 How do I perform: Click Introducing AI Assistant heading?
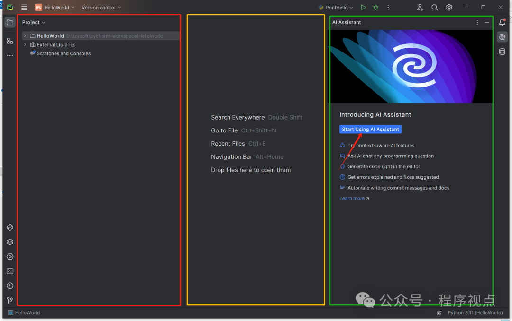click(x=375, y=114)
